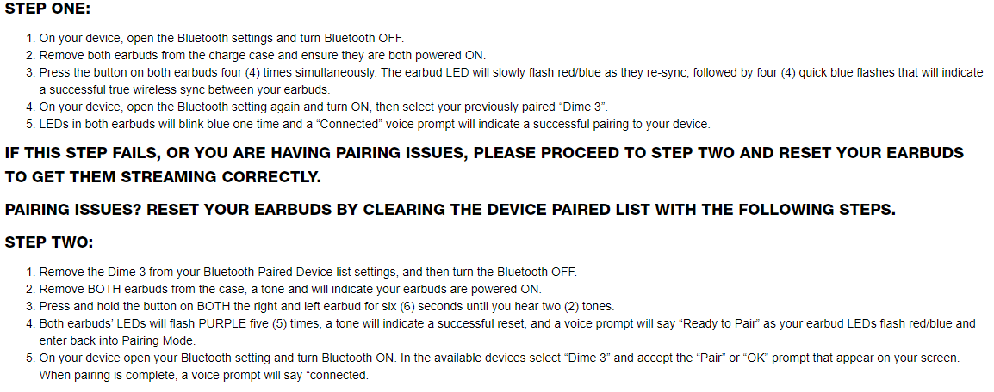This screenshot has width=994, height=392.
Task: Click heading 'IF THIS STEP FAILS' warning
Action: (x=484, y=153)
